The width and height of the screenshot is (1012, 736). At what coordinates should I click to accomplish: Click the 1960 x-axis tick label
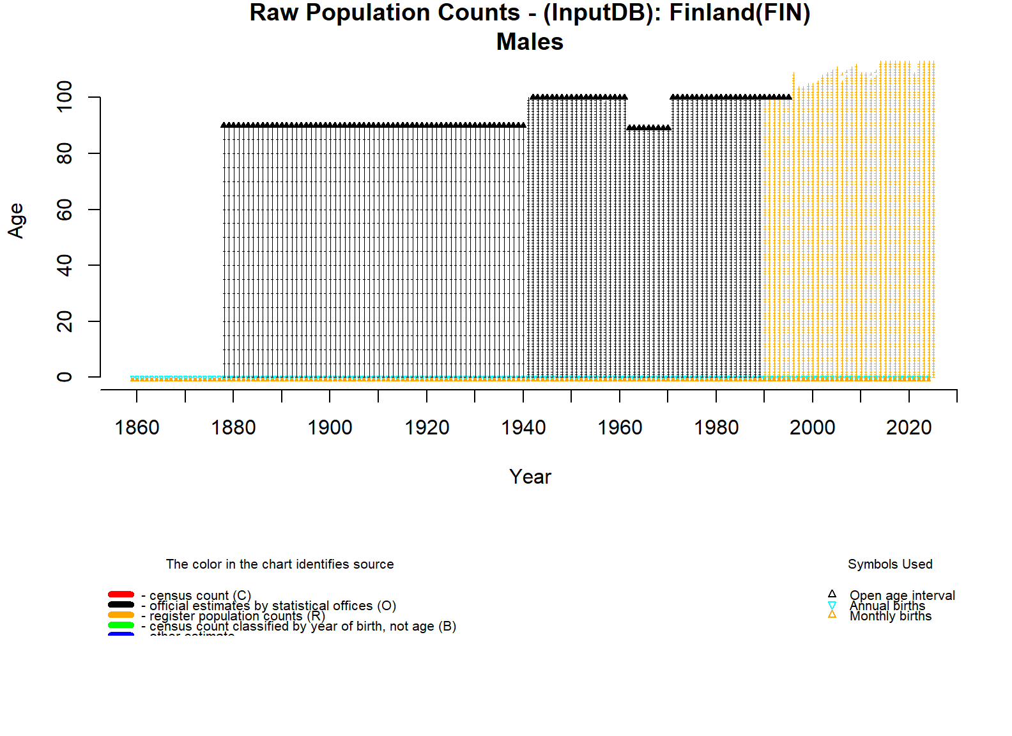[620, 427]
